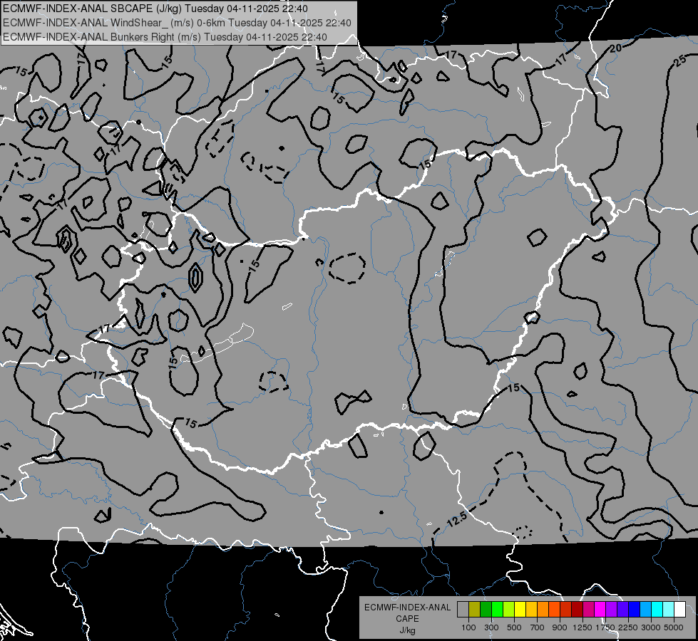698x641 pixels.
Task: Select the bright green legend swatch
Action: 497,609
